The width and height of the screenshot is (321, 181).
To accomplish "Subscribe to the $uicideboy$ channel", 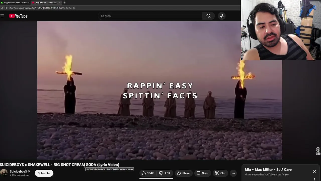I will (x=44, y=173).
